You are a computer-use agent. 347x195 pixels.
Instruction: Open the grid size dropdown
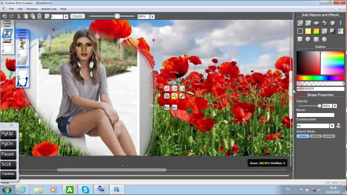tap(66, 17)
